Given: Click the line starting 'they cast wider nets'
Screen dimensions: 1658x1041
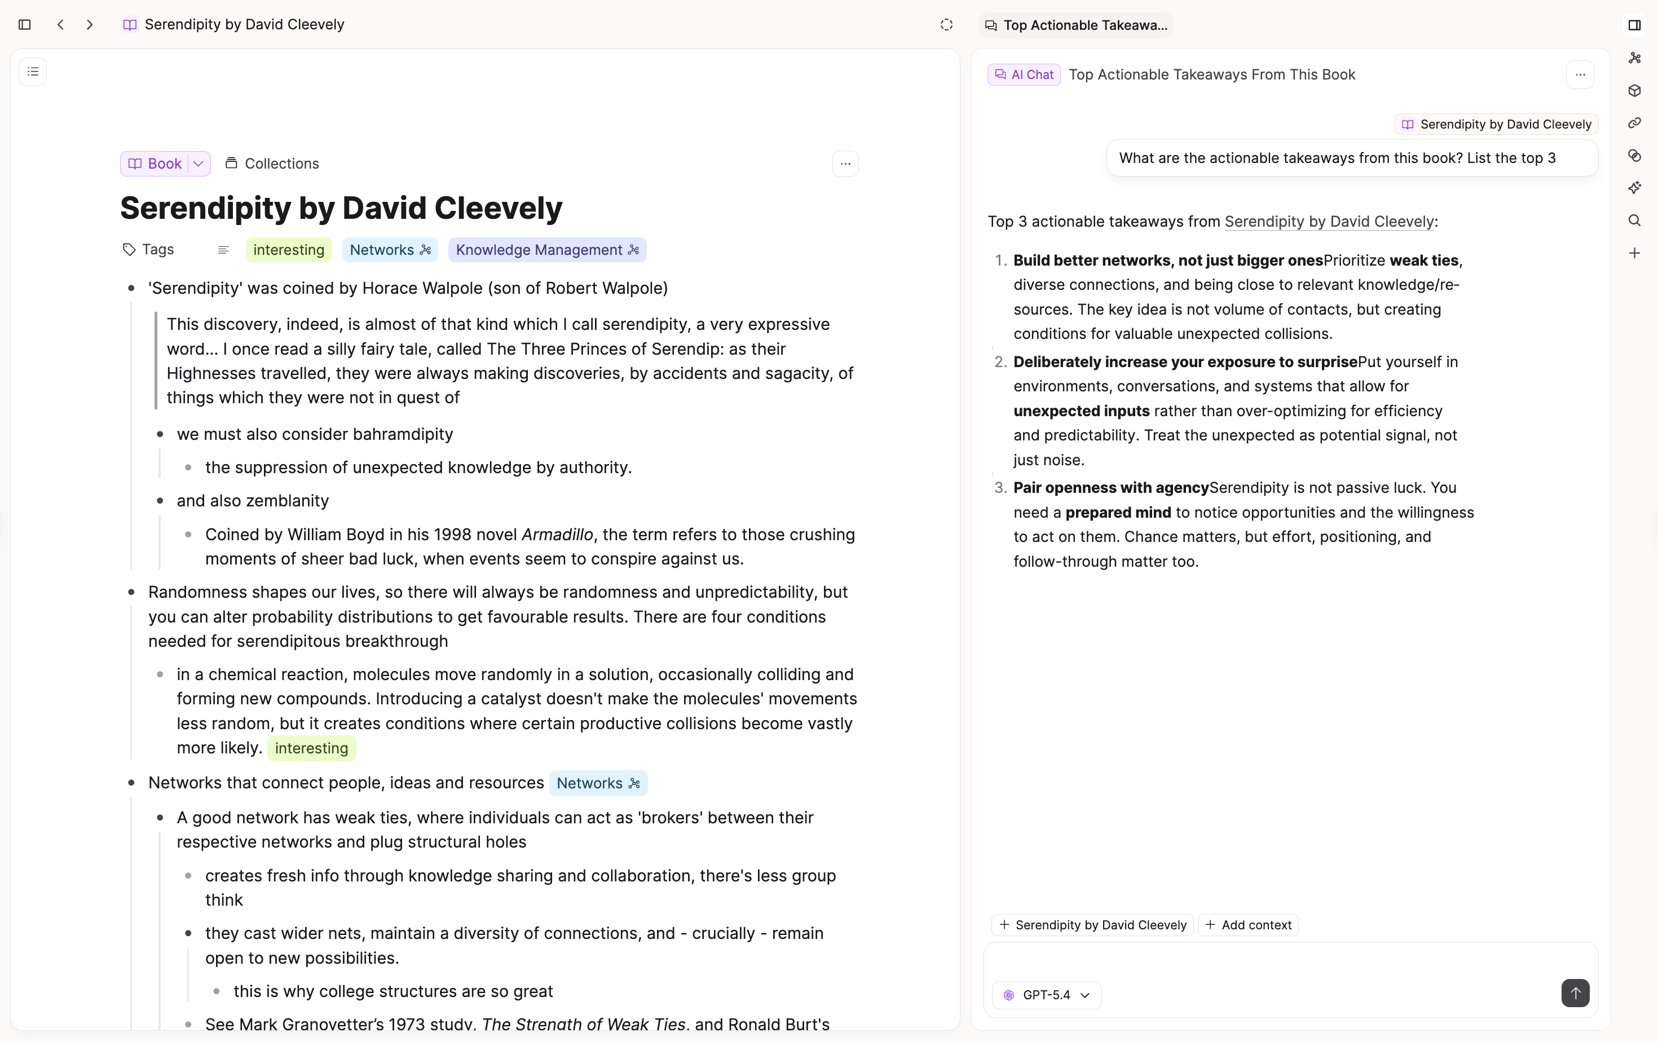Looking at the screenshot, I should (514, 946).
